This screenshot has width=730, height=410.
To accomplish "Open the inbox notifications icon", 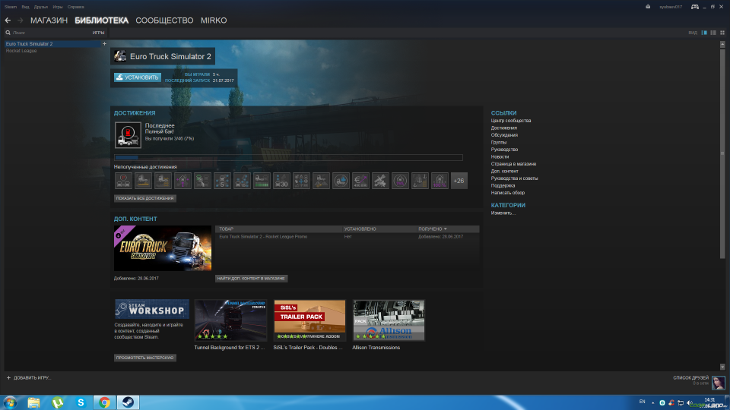I will coord(648,7).
